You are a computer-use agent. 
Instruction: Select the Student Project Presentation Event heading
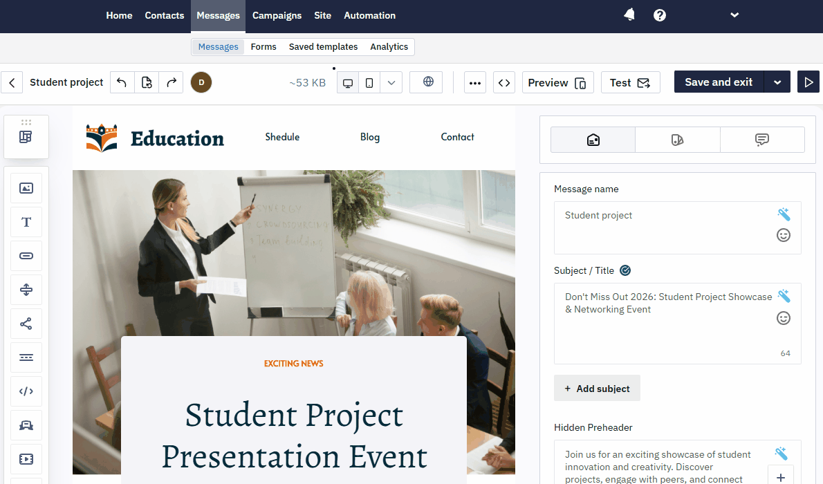pos(294,436)
